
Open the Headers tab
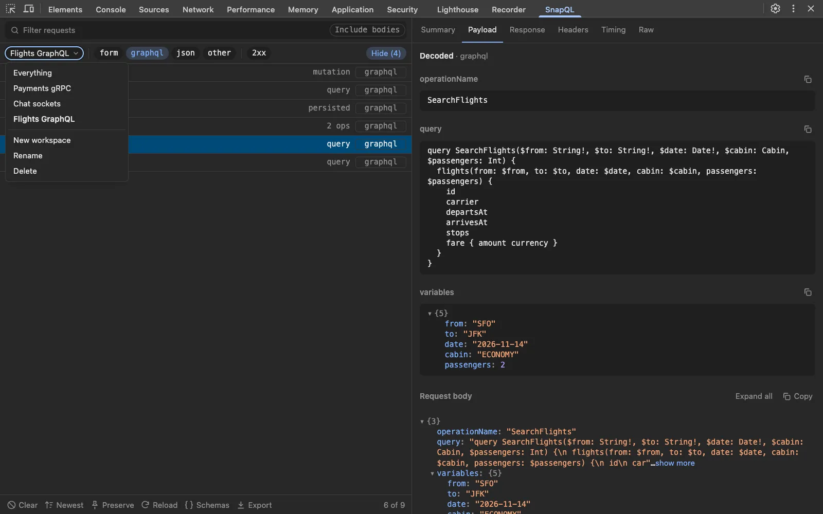573,30
